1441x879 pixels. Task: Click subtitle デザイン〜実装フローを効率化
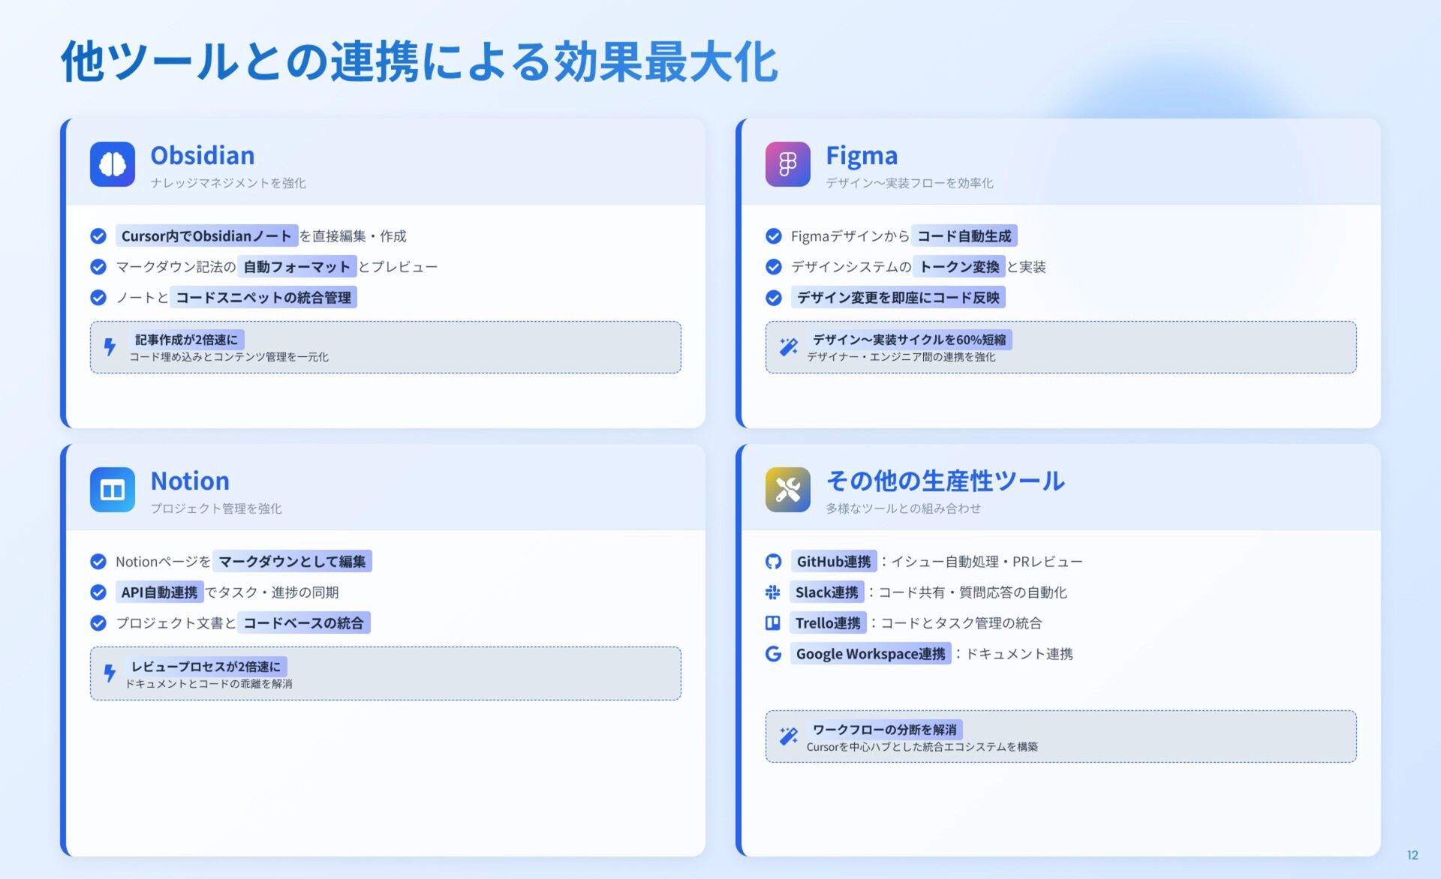[x=910, y=183]
